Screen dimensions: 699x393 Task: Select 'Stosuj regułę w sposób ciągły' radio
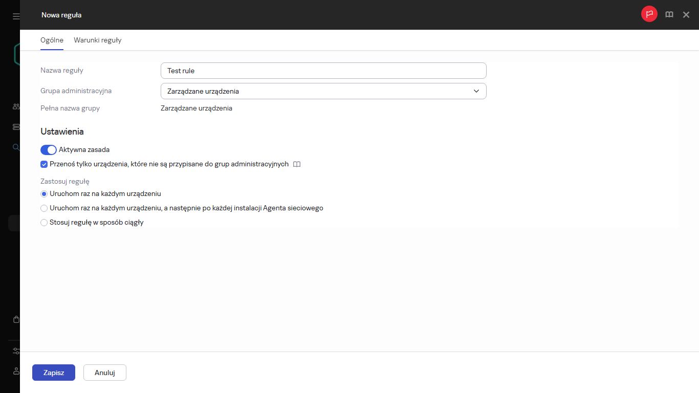pyautogui.click(x=44, y=223)
